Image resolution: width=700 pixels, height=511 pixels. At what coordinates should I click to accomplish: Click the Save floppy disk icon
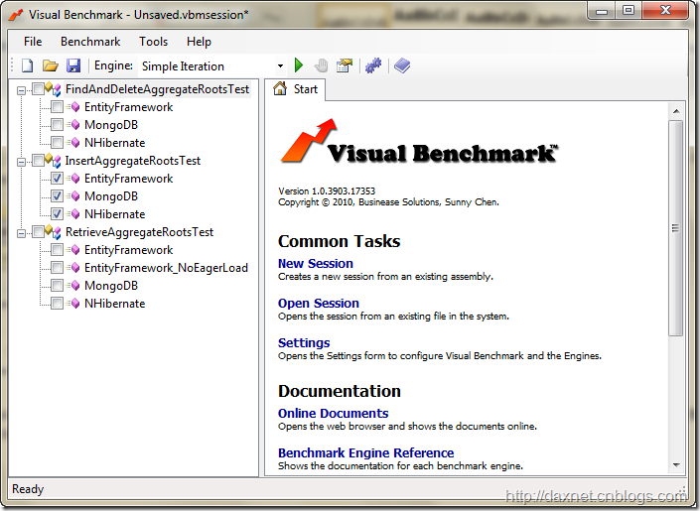[73, 66]
